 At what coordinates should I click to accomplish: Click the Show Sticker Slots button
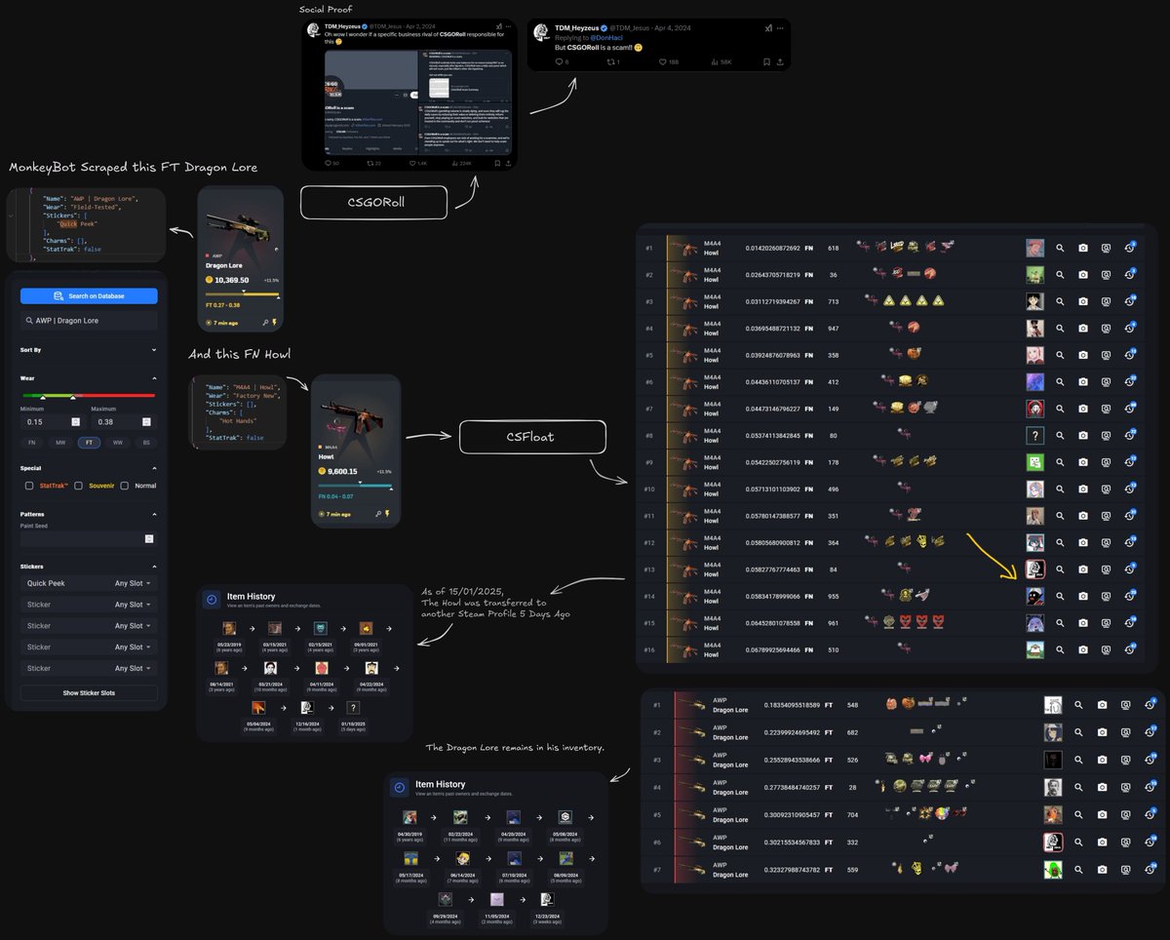click(89, 693)
